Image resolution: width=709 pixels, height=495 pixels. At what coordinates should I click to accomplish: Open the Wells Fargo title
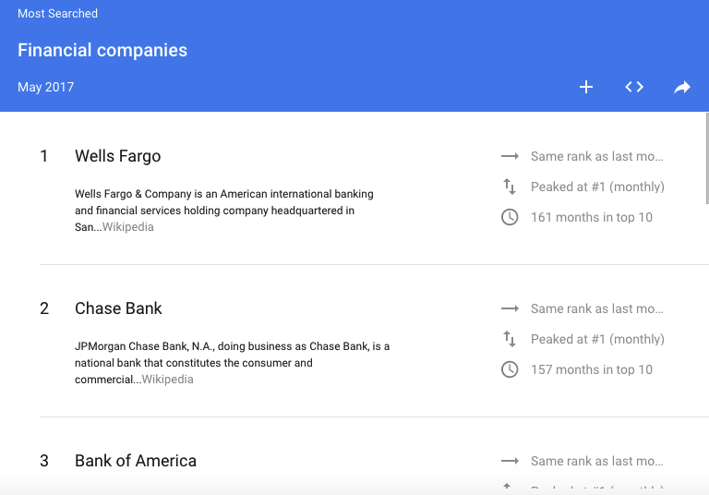(x=118, y=156)
